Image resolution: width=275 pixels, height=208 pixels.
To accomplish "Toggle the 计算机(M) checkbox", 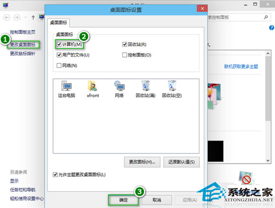I will [59, 45].
